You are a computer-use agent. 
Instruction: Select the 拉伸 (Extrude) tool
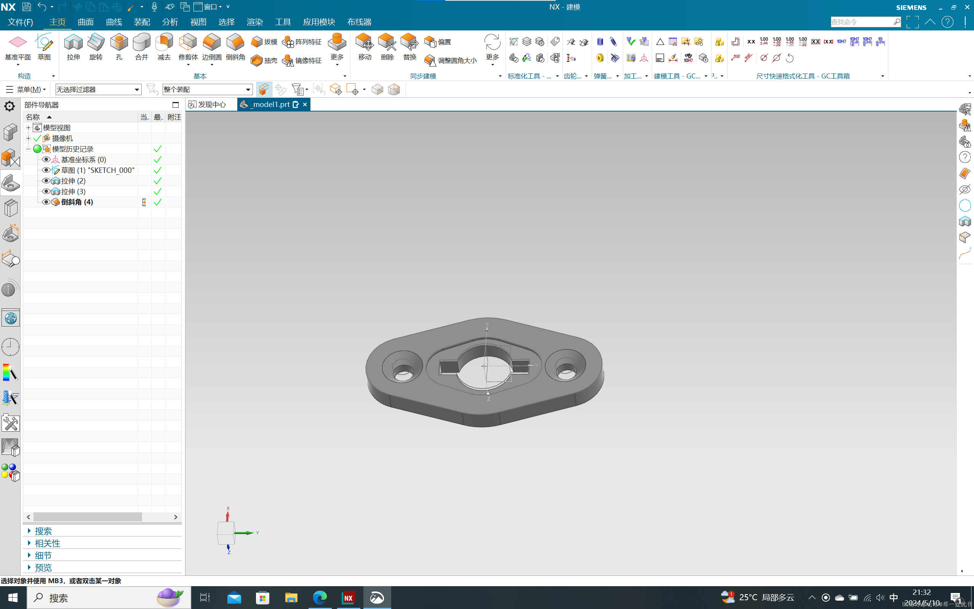(x=73, y=47)
